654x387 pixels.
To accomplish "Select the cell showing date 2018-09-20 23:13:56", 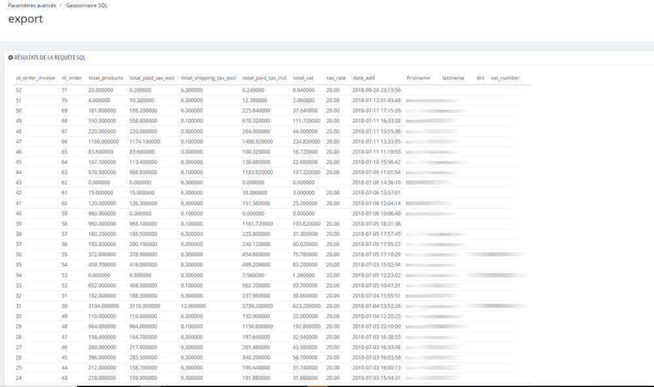I will pos(373,90).
